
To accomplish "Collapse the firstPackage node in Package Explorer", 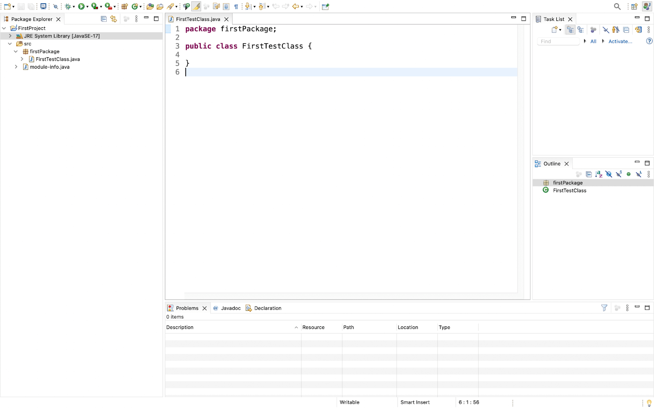I will click(16, 51).
